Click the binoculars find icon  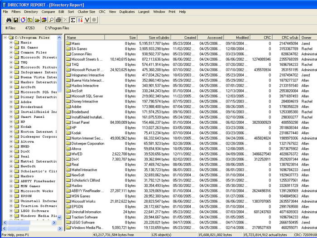9,20
